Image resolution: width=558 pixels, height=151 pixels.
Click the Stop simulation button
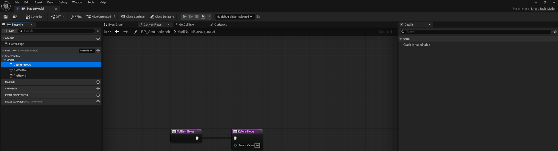tap(197, 17)
